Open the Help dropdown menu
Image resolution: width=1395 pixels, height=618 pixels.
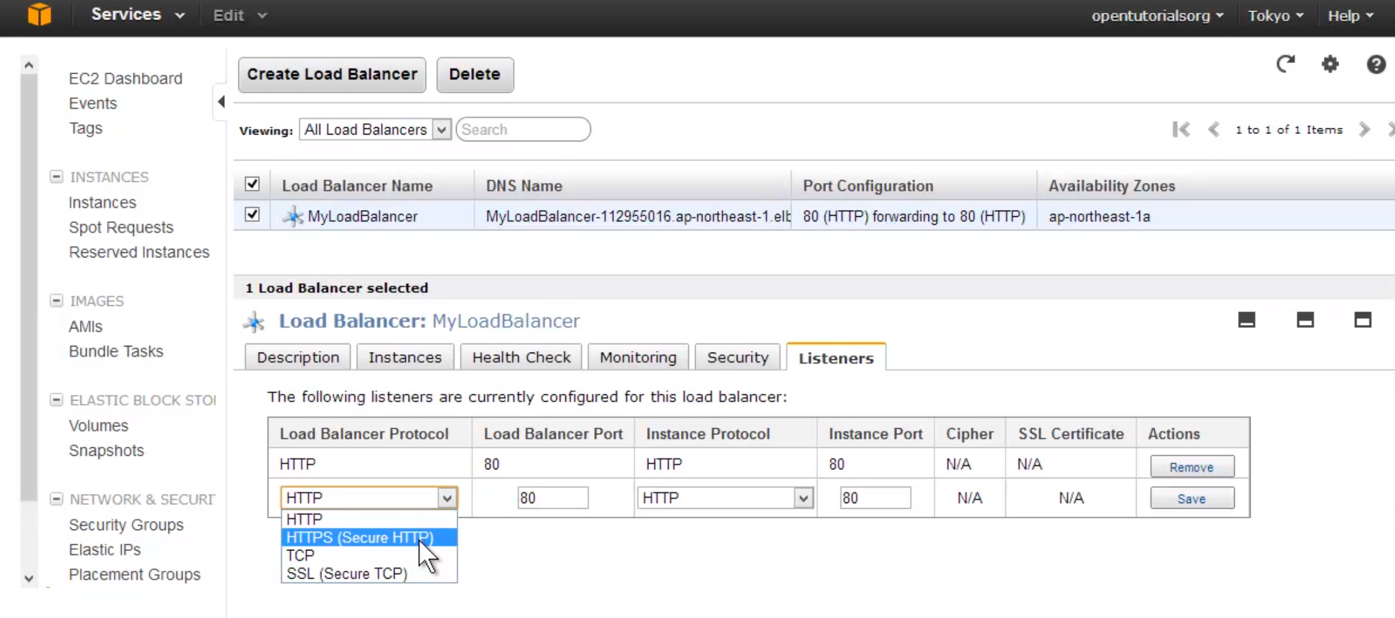[1351, 15]
